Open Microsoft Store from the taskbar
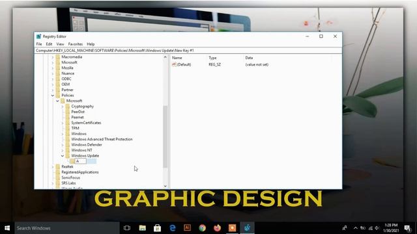The width and height of the screenshot is (417, 234). click(157, 228)
